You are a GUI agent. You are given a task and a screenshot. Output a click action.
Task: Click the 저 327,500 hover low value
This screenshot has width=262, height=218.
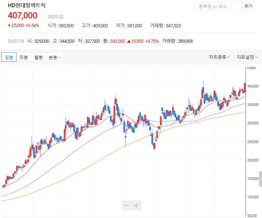point(89,41)
